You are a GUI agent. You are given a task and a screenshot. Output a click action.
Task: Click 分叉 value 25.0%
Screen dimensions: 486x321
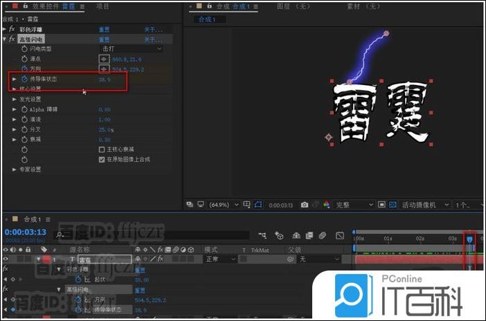106,129
